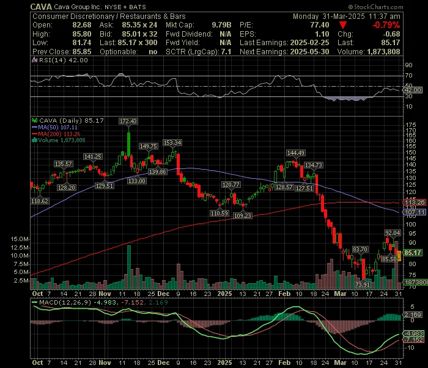Click the -4.983 MACD axis tag
The image size is (428, 368).
413,333
